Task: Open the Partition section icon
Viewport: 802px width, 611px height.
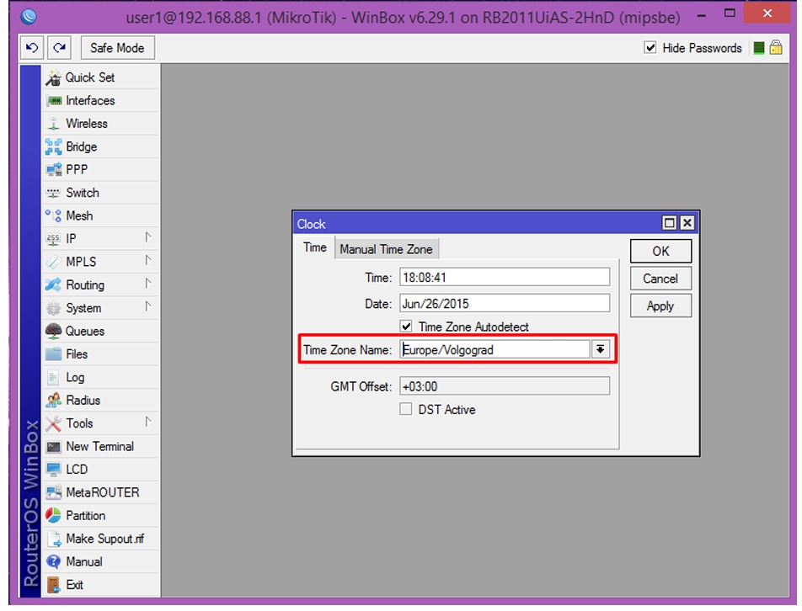Action: (54, 515)
